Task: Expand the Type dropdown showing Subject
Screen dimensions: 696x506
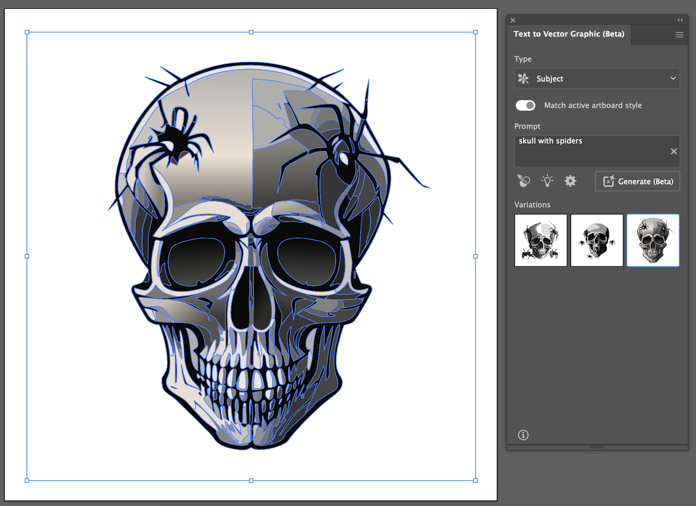Action: (x=597, y=79)
